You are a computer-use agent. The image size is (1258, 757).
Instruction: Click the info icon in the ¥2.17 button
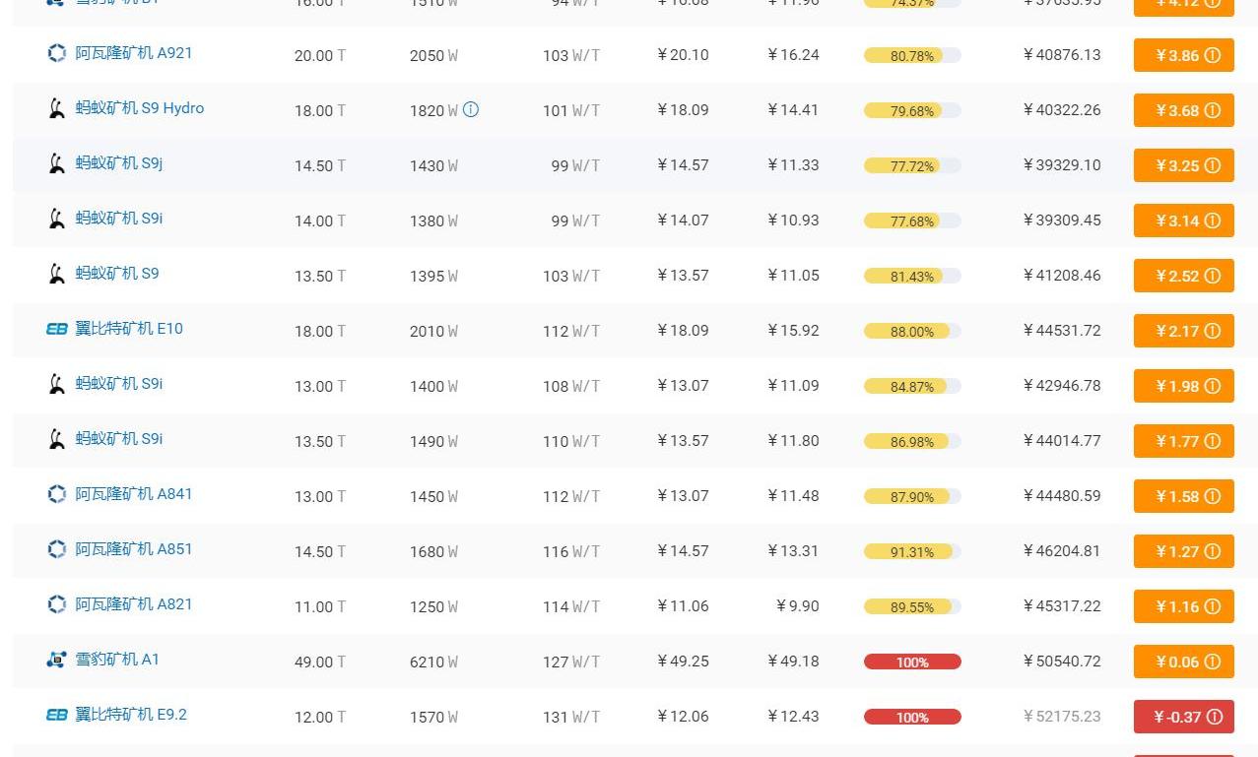coord(1213,332)
